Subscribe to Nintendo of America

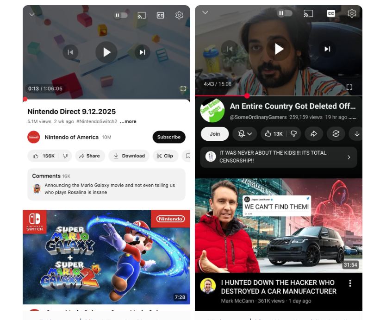pyautogui.click(x=169, y=137)
